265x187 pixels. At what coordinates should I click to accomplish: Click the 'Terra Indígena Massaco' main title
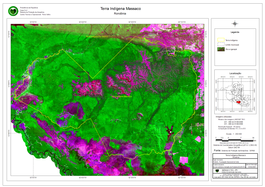tap(121, 9)
